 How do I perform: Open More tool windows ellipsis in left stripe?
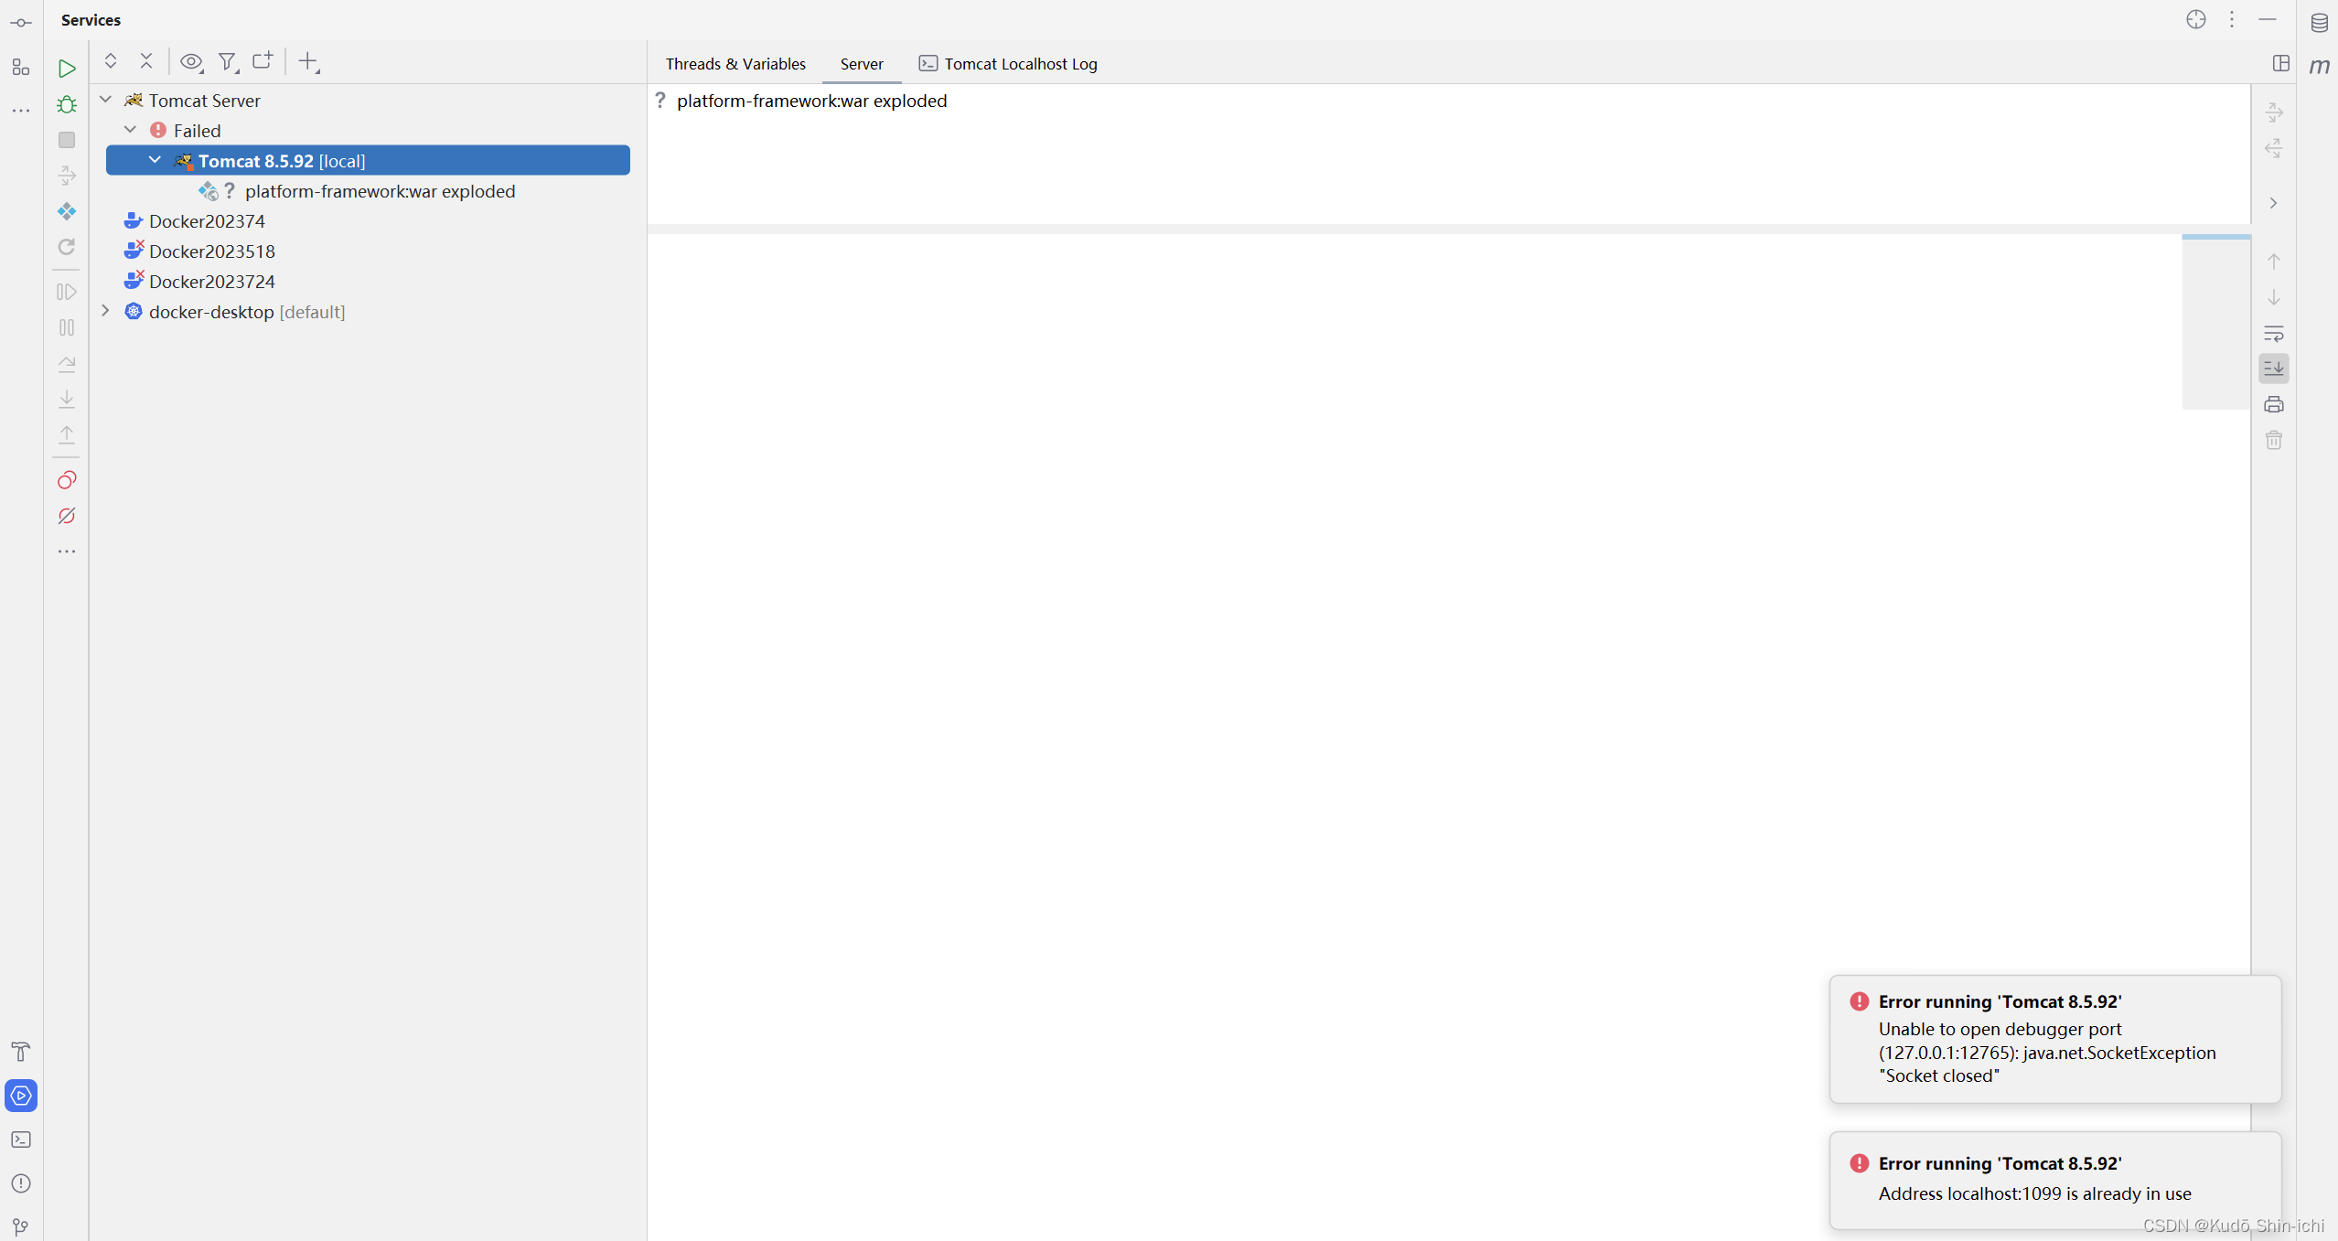[21, 111]
